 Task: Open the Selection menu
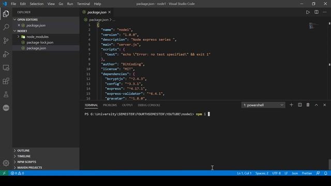pyautogui.click(x=37, y=4)
